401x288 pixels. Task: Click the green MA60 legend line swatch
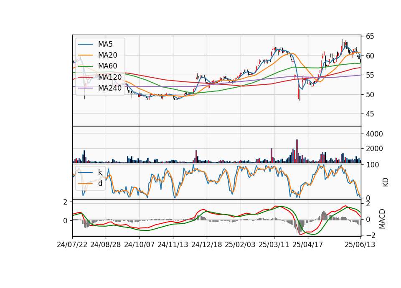[x=85, y=66]
